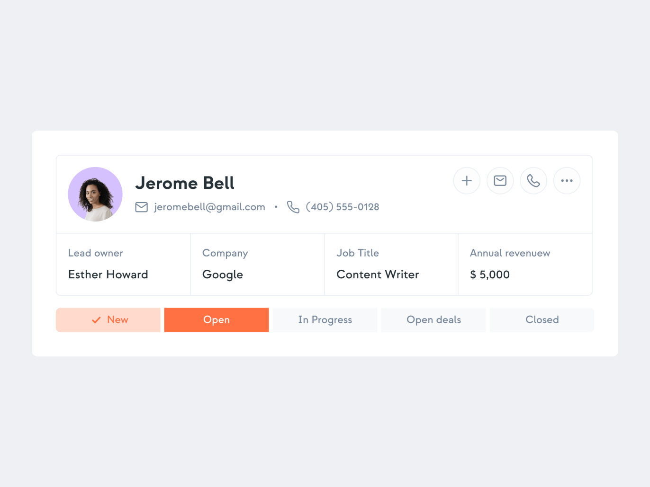Click the (405) 555-0128 phone number
The width and height of the screenshot is (650, 487).
pos(343,207)
